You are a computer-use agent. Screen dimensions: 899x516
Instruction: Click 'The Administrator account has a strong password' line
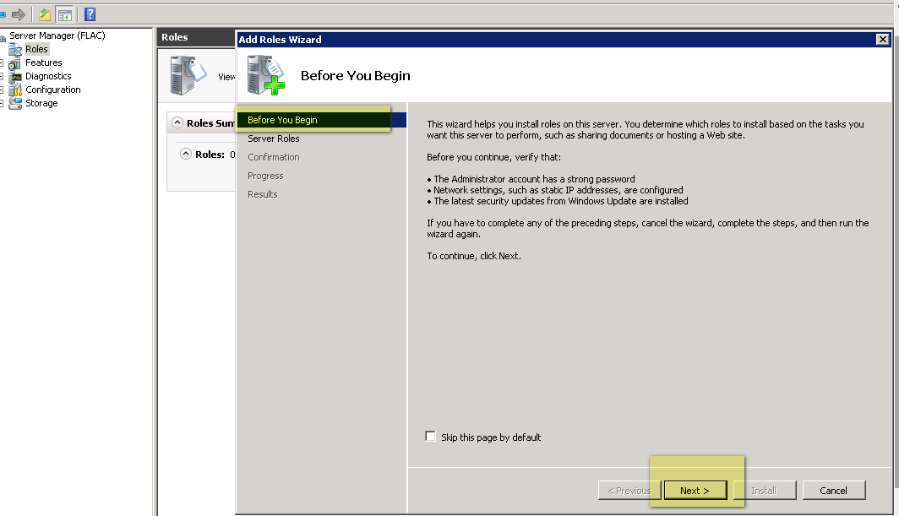pos(534,179)
